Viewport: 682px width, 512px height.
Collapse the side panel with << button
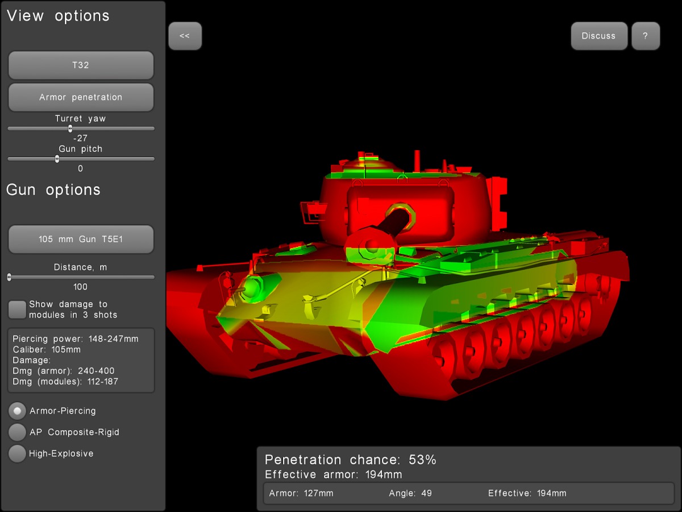point(185,36)
